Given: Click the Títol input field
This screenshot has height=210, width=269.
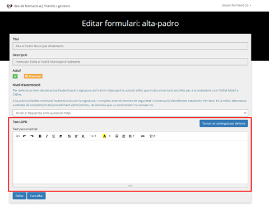Looking at the screenshot, I should click(x=131, y=46).
